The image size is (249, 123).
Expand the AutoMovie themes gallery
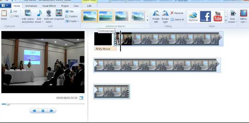pyautogui.click(x=147, y=20)
